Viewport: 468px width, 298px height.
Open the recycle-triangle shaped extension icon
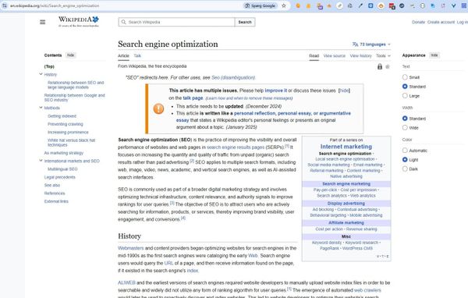click(350, 5)
